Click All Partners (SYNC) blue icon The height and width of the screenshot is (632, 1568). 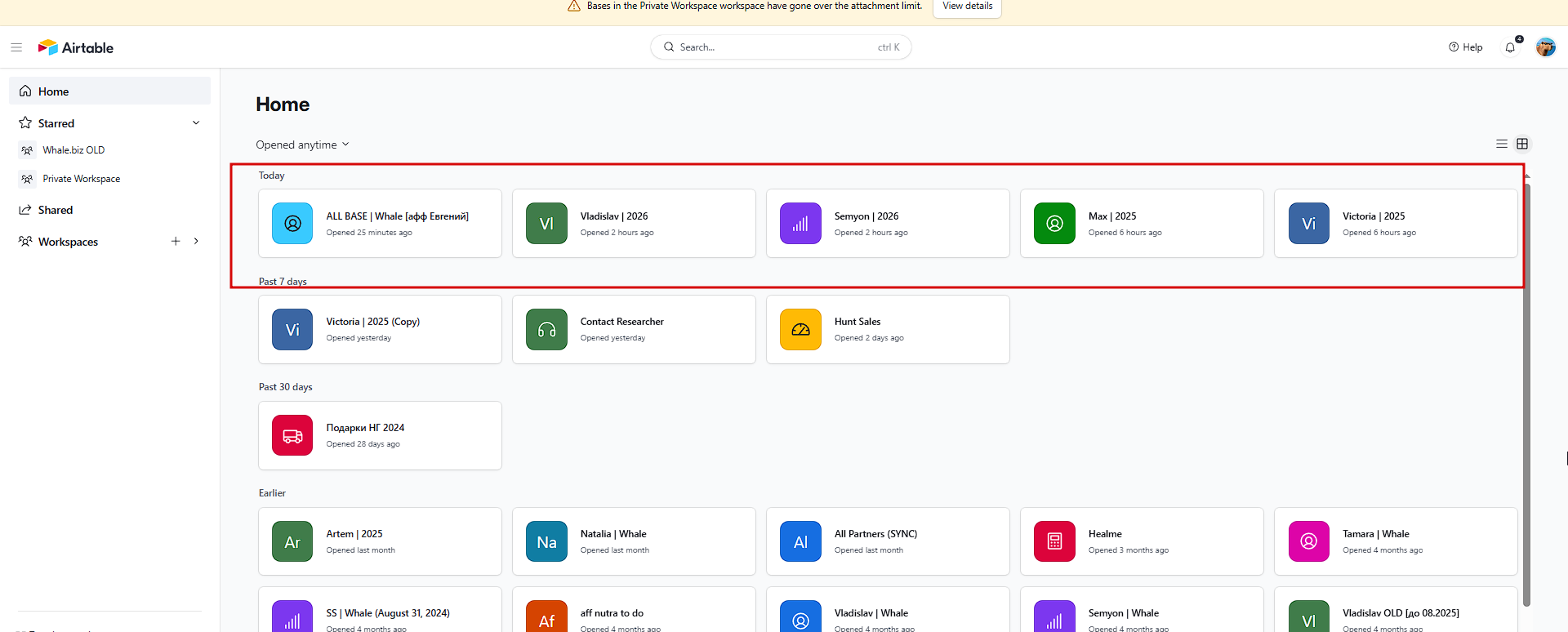pyautogui.click(x=800, y=541)
